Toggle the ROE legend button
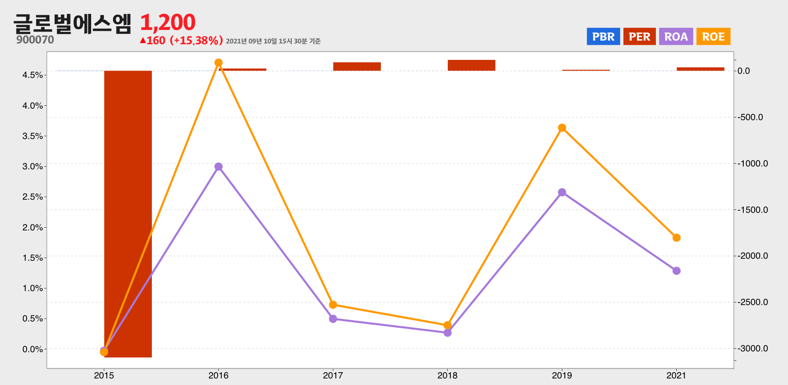This screenshot has height=385, width=788. 713,36
